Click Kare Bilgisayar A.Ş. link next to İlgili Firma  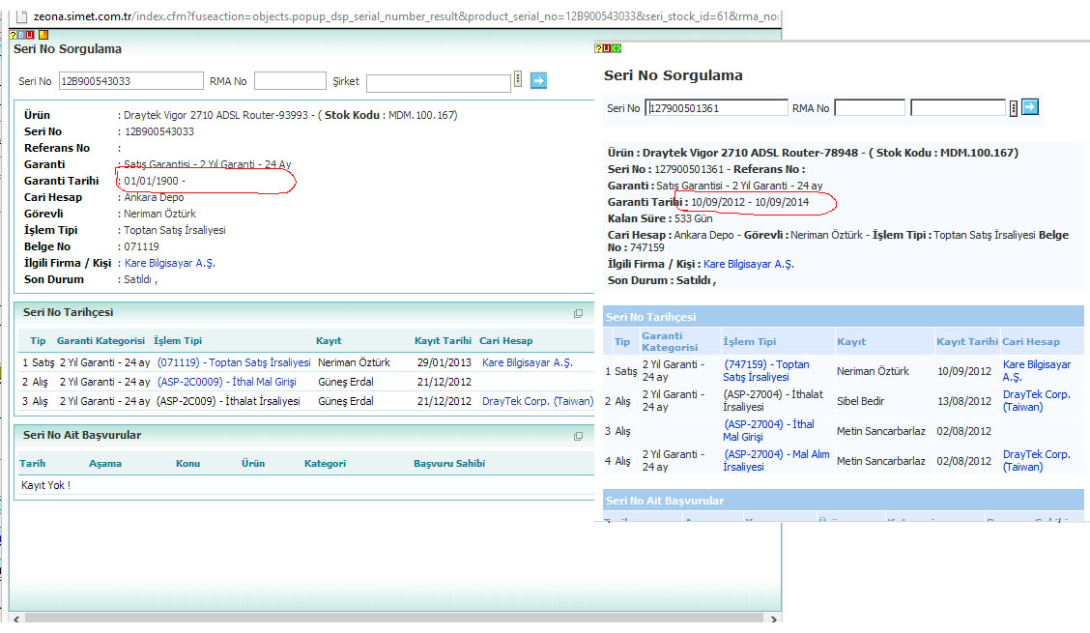[169, 263]
